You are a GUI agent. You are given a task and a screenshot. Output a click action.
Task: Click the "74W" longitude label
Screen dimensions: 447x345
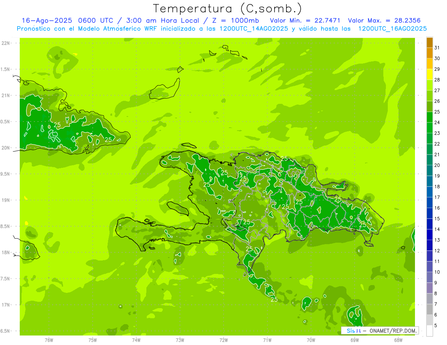click(x=136, y=340)
